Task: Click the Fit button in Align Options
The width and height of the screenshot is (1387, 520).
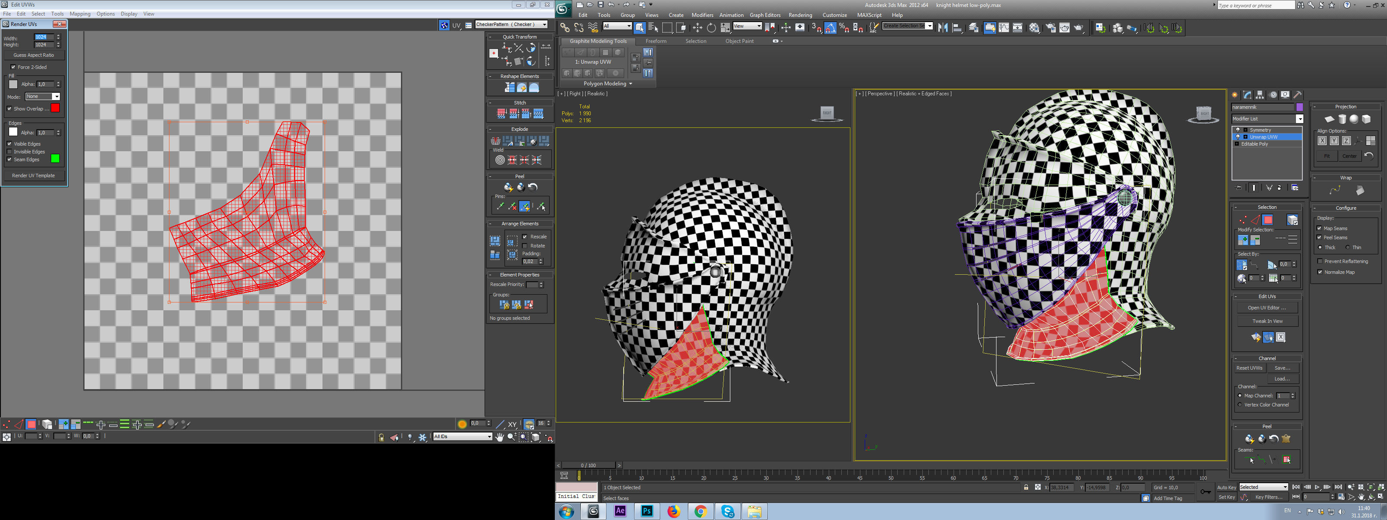Action: [x=1327, y=156]
